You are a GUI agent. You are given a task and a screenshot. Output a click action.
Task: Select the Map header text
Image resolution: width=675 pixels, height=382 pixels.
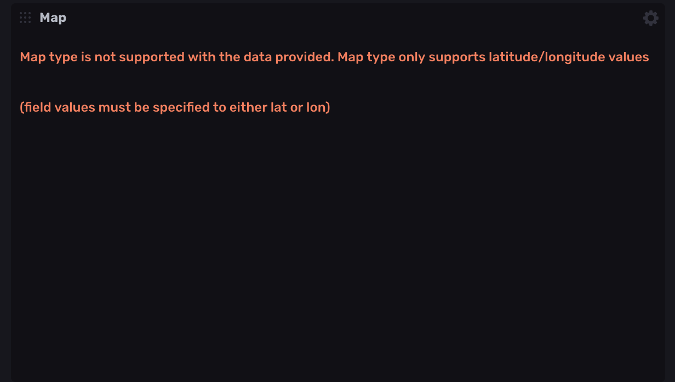coord(53,17)
